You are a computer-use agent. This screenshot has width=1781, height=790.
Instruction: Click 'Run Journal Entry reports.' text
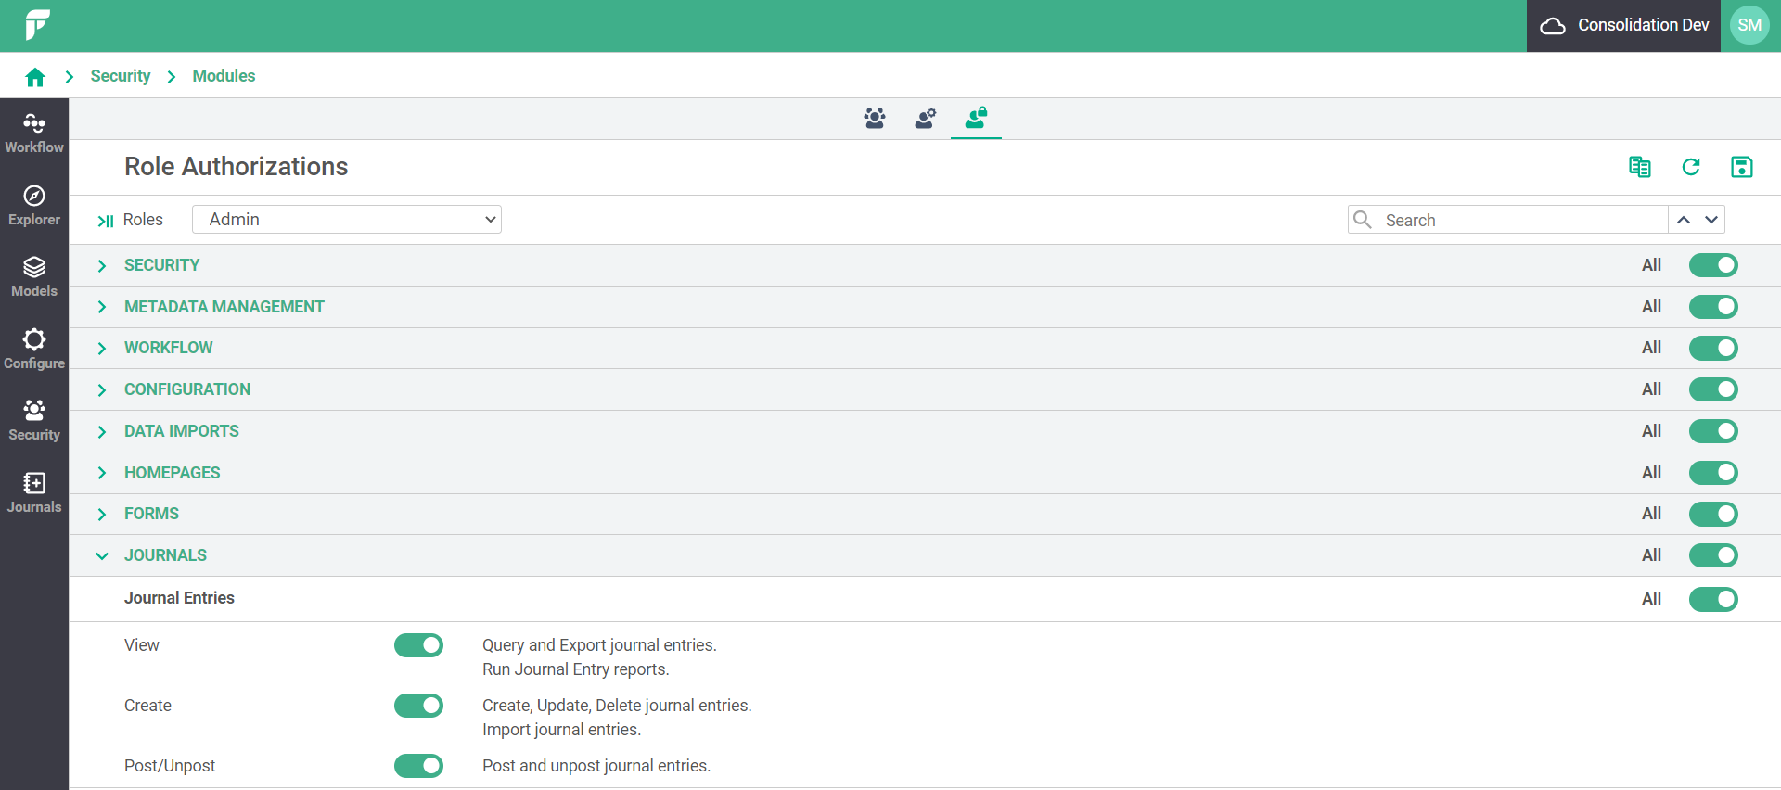pyautogui.click(x=576, y=669)
